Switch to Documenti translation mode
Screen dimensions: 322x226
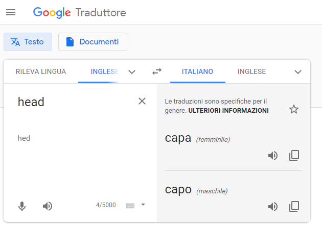point(93,42)
